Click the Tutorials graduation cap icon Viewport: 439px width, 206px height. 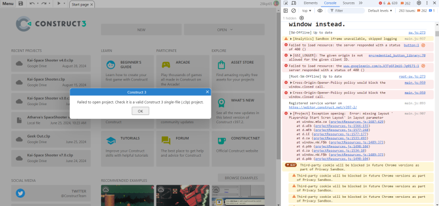111,141
